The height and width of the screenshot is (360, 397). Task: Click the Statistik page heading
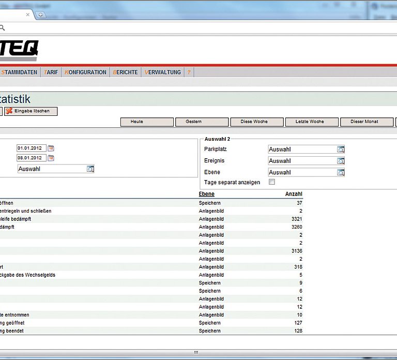[x=15, y=99]
